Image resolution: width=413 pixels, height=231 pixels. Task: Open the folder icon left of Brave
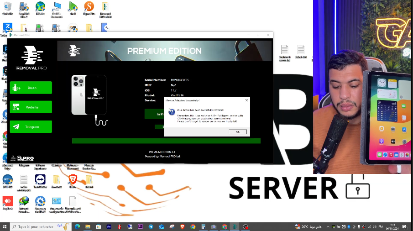57,182
